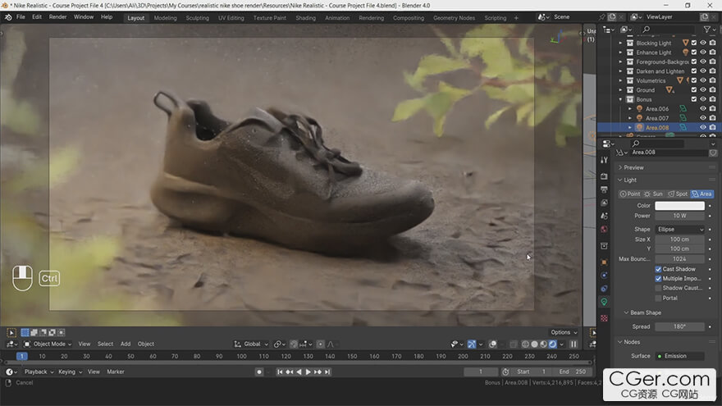Open the Add menu in viewport header
The height and width of the screenshot is (406, 722).
(126, 344)
